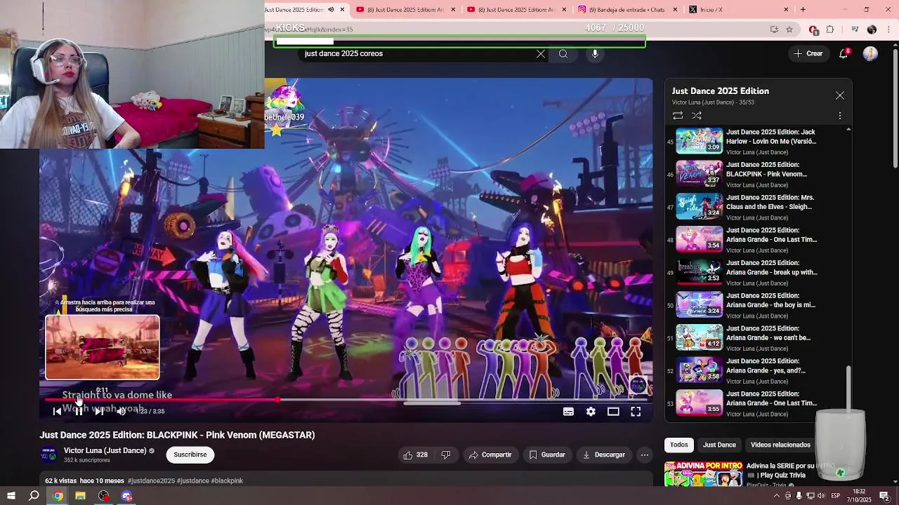Open the #blackpink hashtag

click(227, 480)
